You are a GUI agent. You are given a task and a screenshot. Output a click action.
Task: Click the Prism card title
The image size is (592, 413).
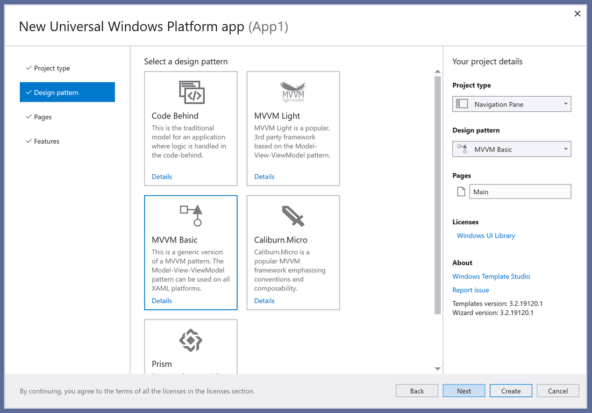(162, 364)
